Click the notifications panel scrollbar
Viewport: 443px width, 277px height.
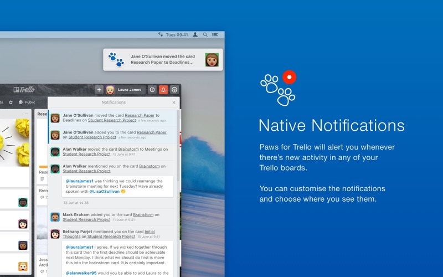pyautogui.click(x=178, y=146)
